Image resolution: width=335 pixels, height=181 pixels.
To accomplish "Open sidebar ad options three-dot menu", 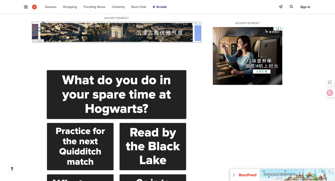I will click(x=281, y=29).
